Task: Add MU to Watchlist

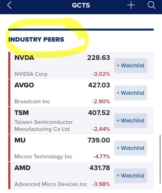Action: [x=131, y=148]
